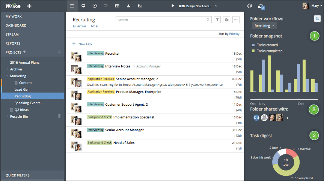This screenshot has width=324, height=181.
Task: Click the projects search magnifier icon
Action: point(59,52)
